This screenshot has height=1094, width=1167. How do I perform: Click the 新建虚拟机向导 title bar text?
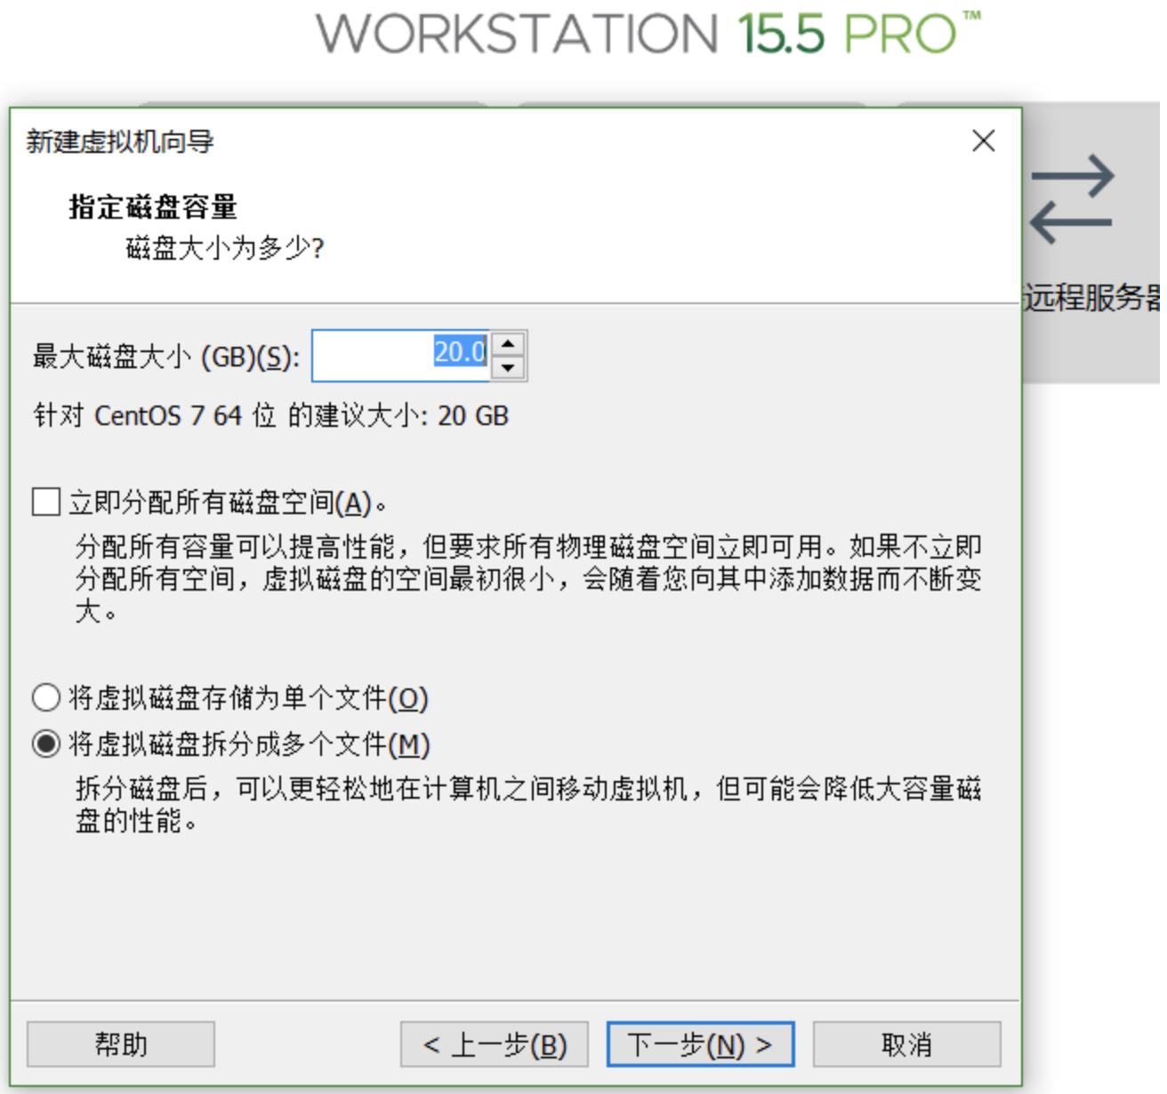[120, 141]
